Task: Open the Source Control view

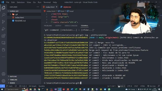Action: pos(3,22)
